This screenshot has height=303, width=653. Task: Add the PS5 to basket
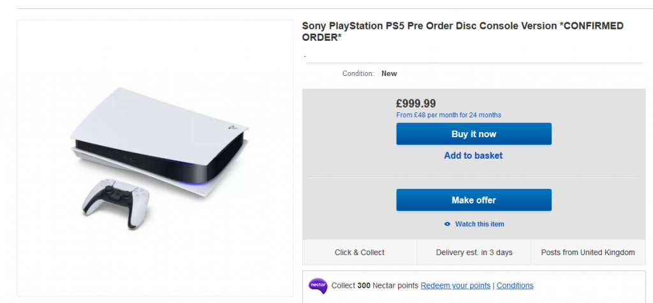(473, 156)
